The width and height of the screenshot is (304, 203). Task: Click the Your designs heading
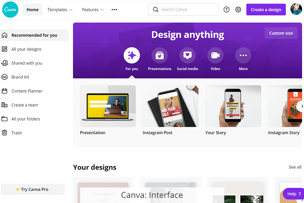point(95,167)
